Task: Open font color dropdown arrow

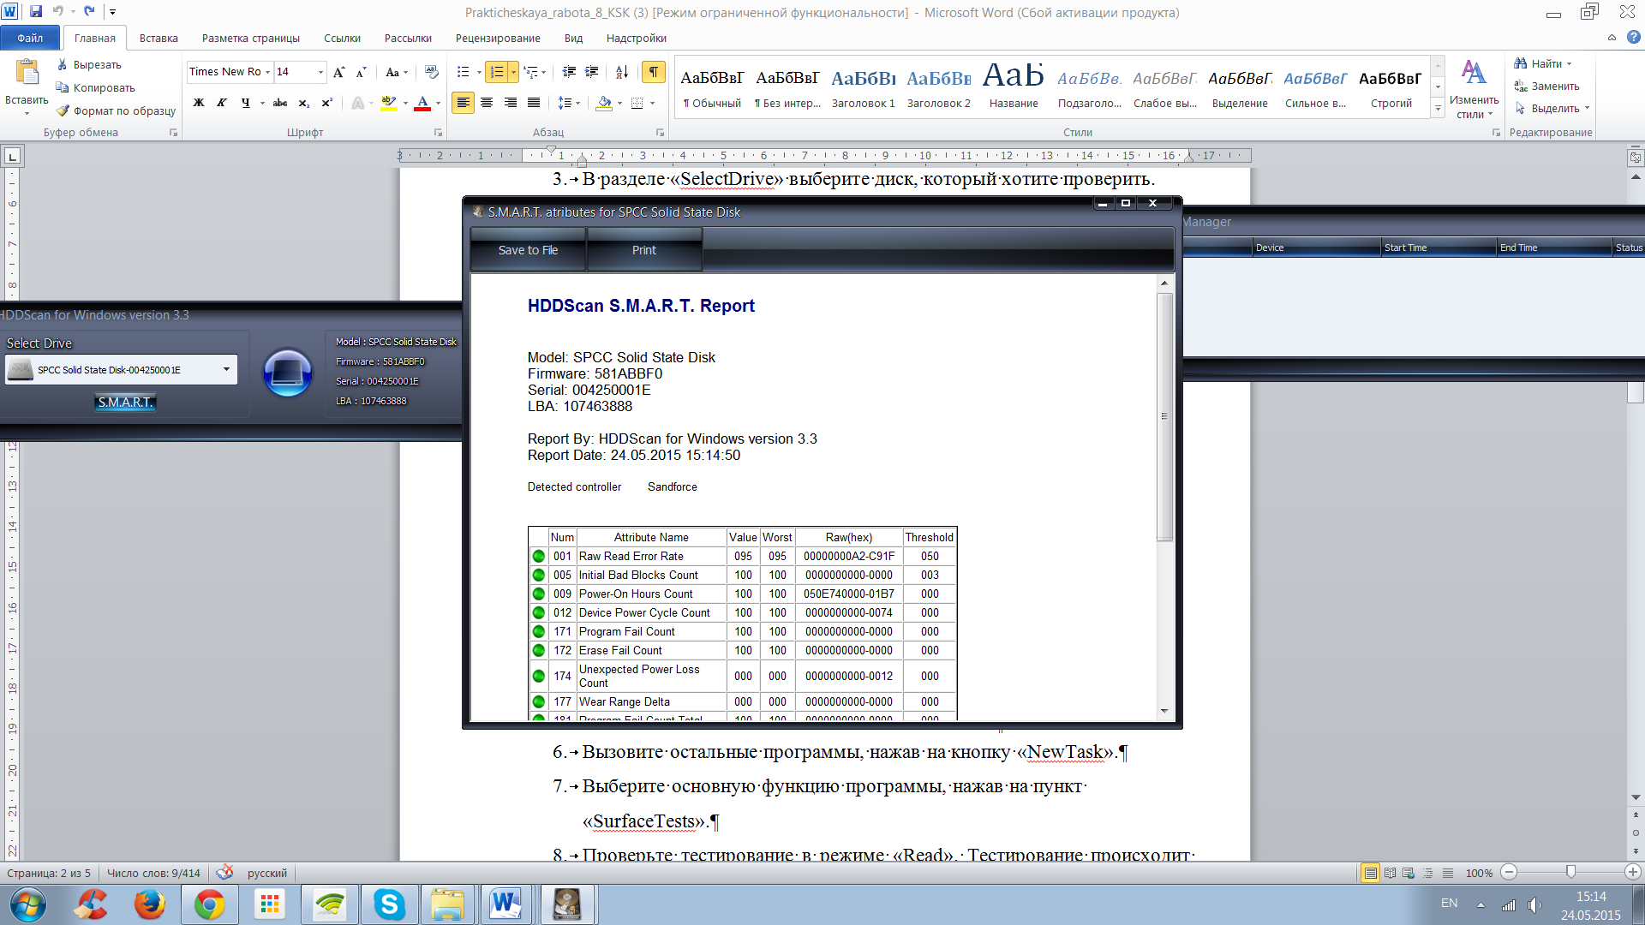Action: tap(438, 103)
